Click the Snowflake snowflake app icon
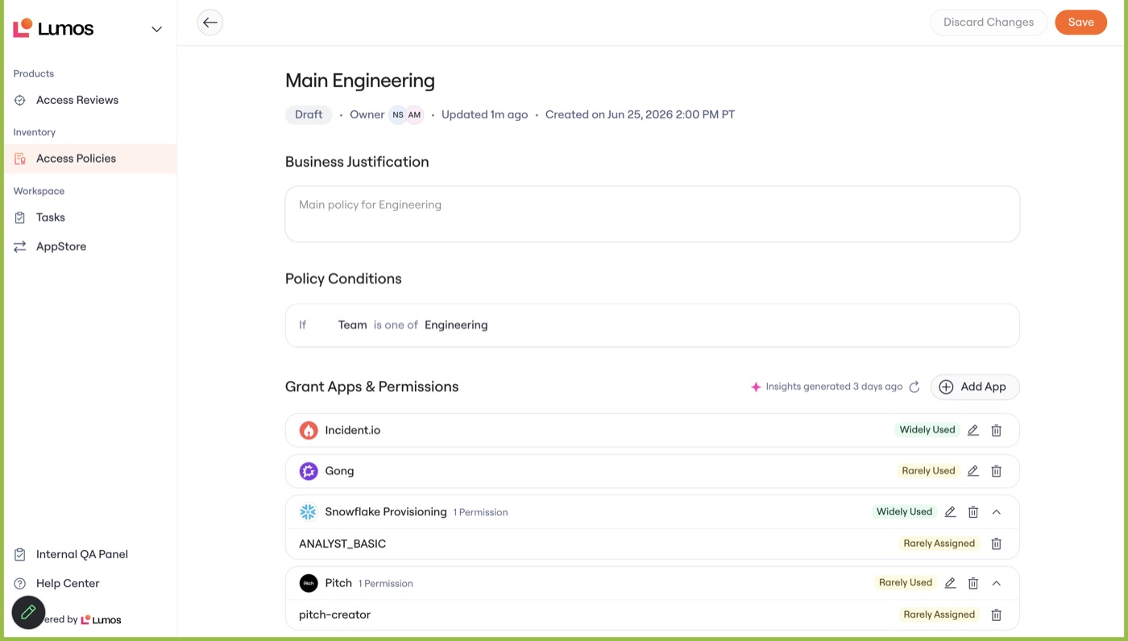Image resolution: width=1128 pixels, height=641 pixels. click(309, 512)
